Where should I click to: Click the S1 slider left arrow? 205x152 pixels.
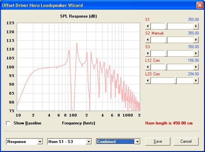coord(148,26)
